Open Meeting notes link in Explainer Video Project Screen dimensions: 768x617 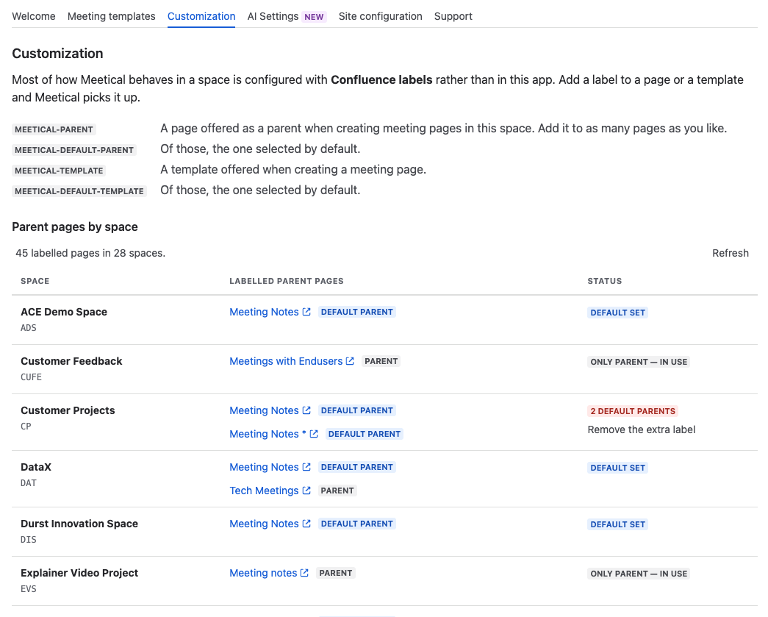point(263,573)
